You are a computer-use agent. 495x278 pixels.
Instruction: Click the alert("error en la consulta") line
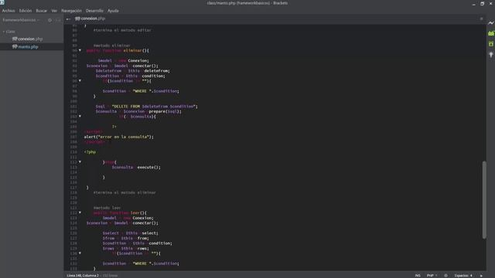[118, 137]
